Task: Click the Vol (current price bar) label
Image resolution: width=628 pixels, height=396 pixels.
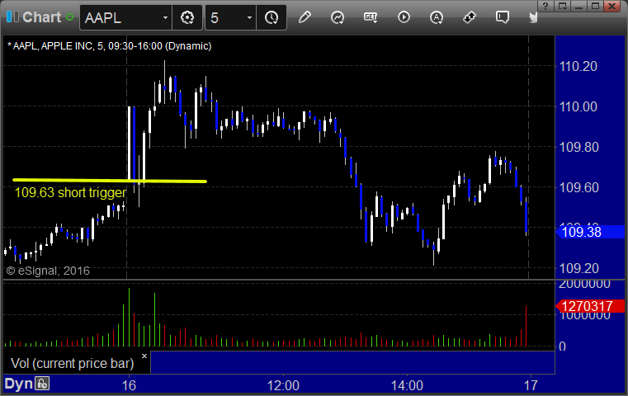Action: tap(72, 363)
